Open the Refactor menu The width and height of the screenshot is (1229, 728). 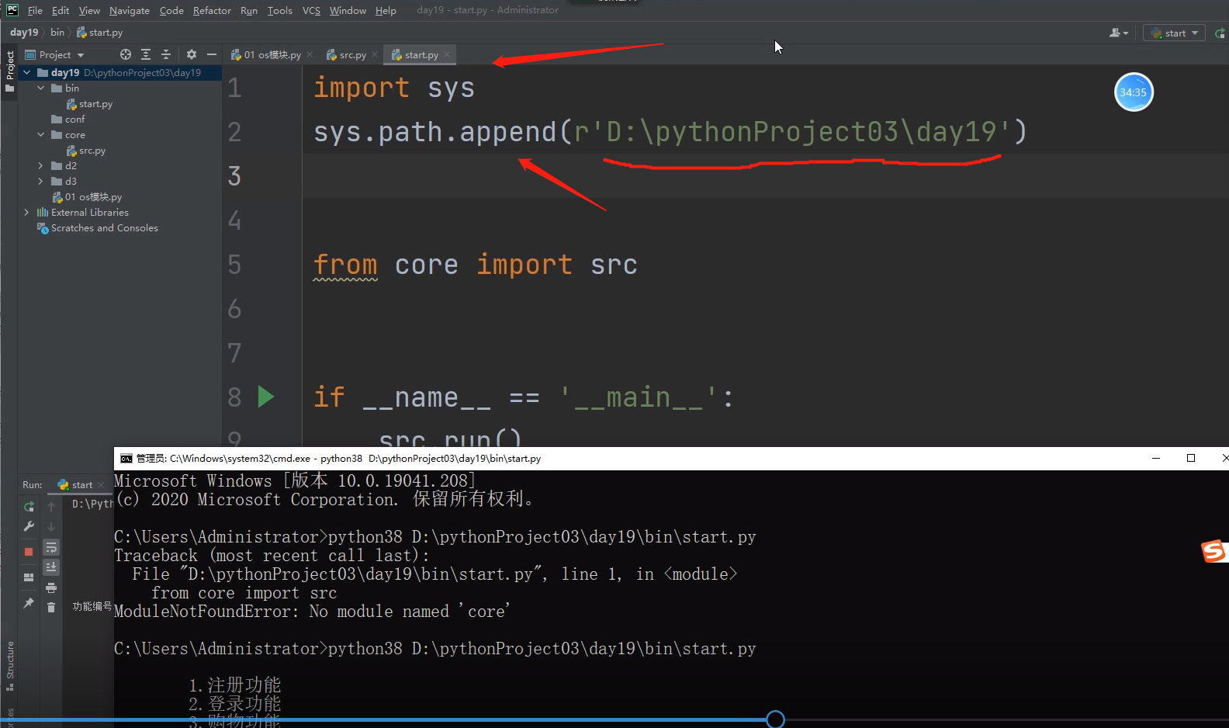tap(212, 10)
